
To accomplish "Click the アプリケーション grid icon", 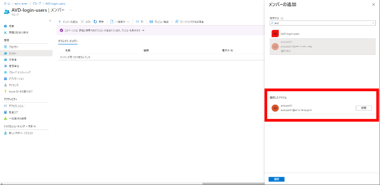I will pos(5,79).
